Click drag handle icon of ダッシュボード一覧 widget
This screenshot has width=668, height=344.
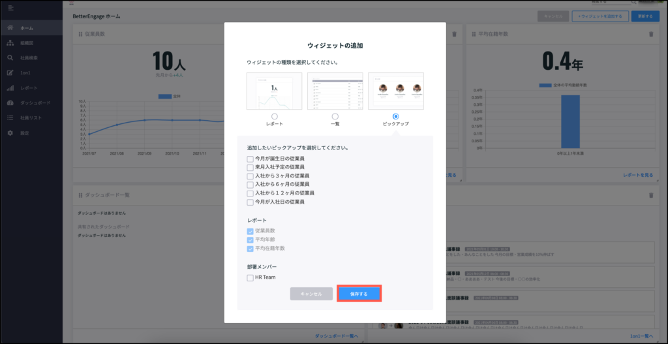(80, 195)
